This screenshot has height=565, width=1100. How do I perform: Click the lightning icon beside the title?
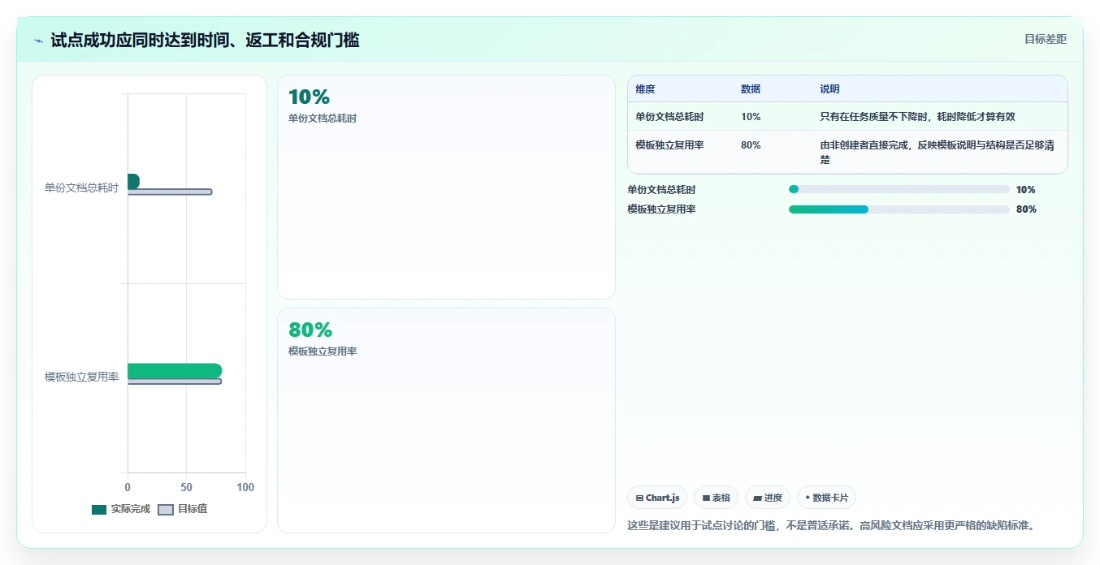(x=39, y=41)
